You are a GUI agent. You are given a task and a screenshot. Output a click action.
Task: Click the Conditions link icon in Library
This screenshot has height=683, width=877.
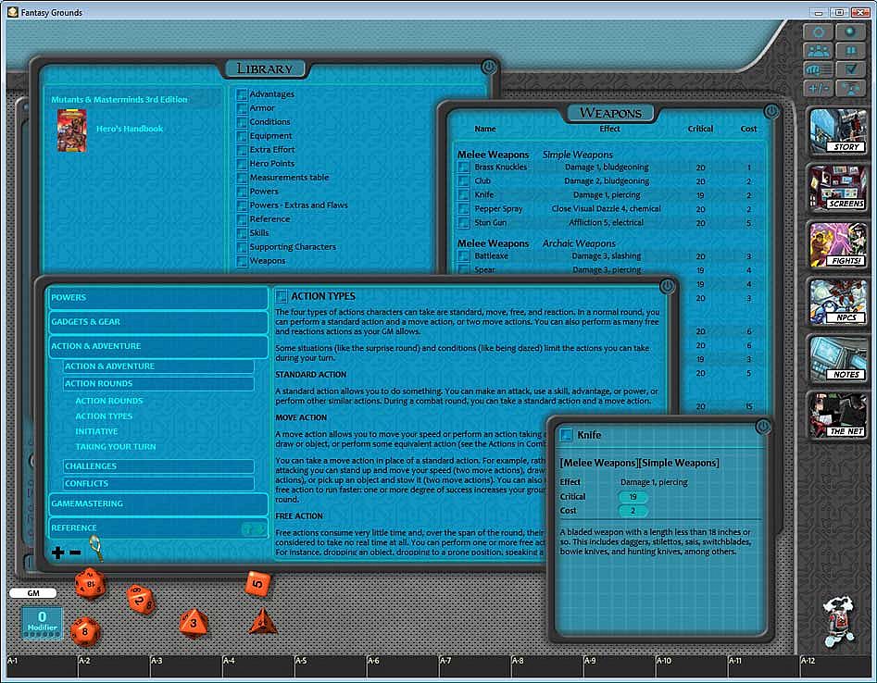242,122
